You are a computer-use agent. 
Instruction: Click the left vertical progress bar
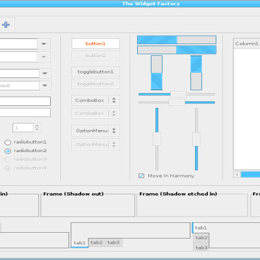(157, 73)
